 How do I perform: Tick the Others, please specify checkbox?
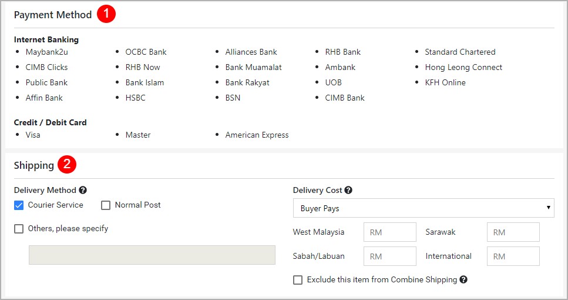(19, 229)
